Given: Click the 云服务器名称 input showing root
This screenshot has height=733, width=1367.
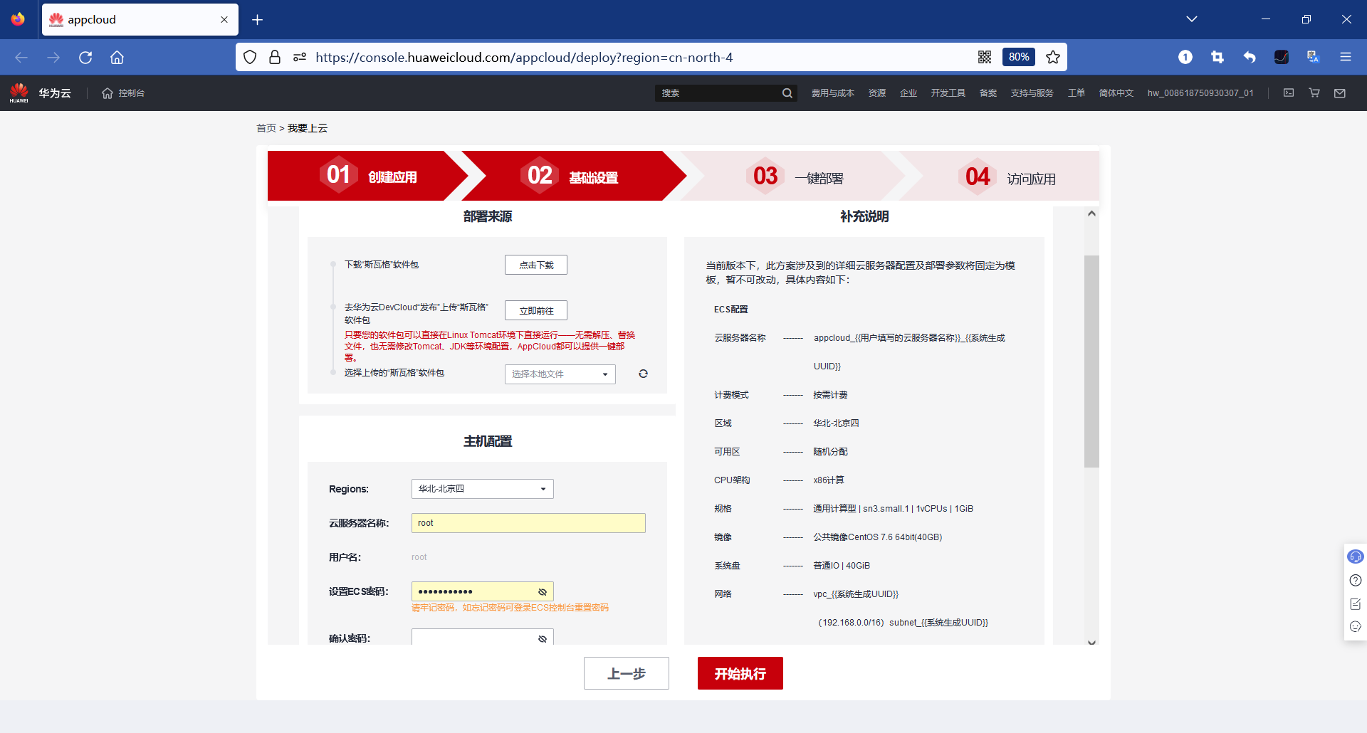Looking at the screenshot, I should click(528, 522).
